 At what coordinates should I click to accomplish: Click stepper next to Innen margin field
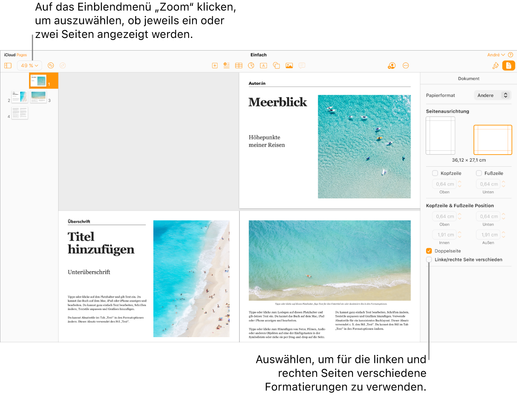(460, 235)
